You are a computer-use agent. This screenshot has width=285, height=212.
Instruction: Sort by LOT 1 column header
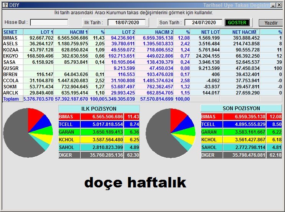[38, 32]
